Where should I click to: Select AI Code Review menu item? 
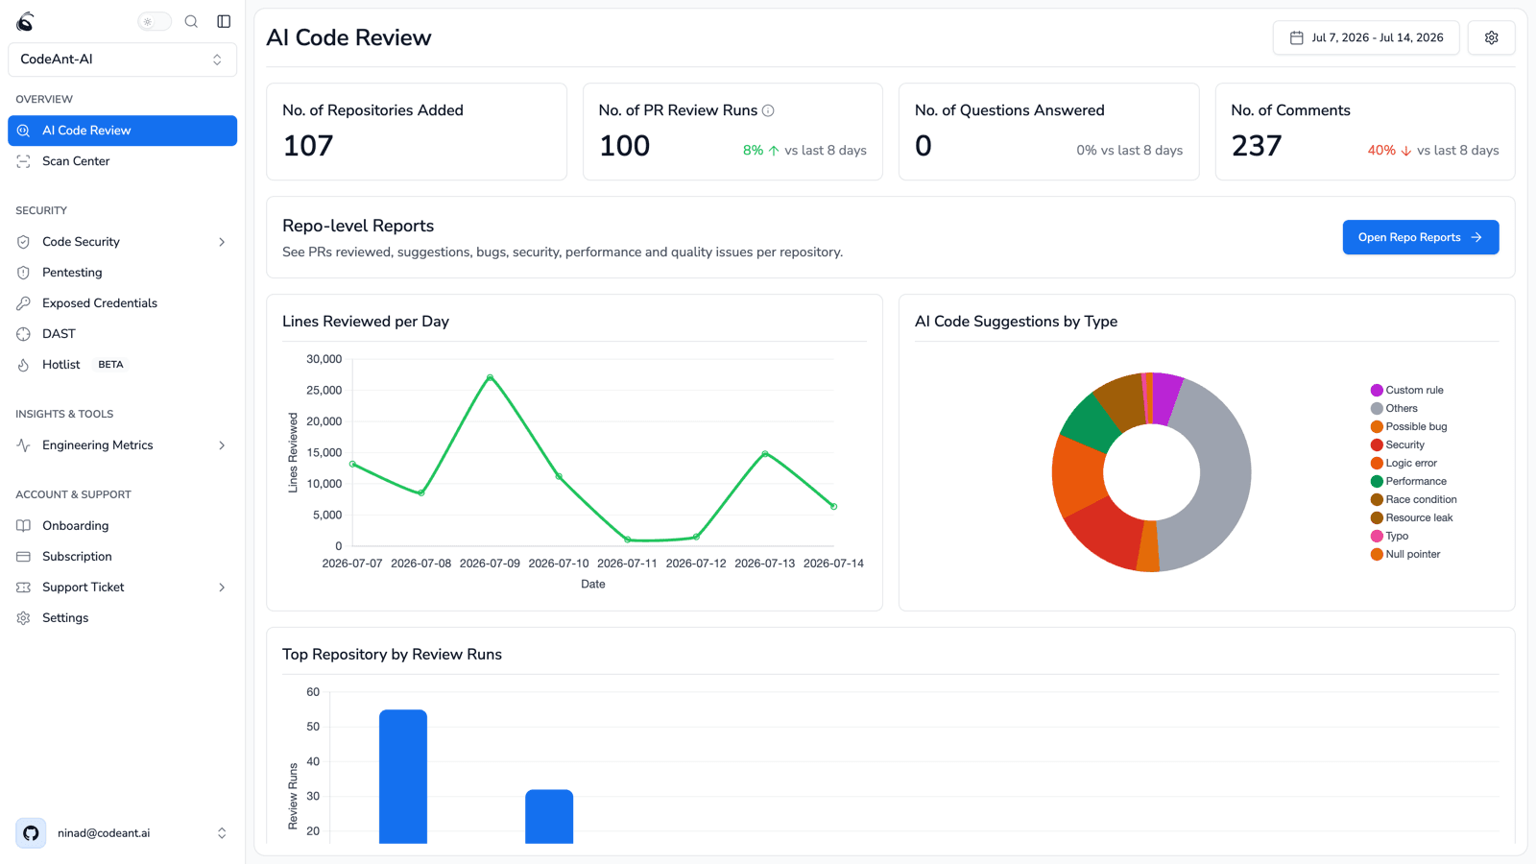click(122, 131)
